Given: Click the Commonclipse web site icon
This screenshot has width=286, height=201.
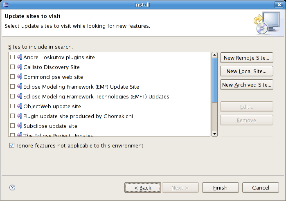Looking at the screenshot, I should click(x=20, y=77).
